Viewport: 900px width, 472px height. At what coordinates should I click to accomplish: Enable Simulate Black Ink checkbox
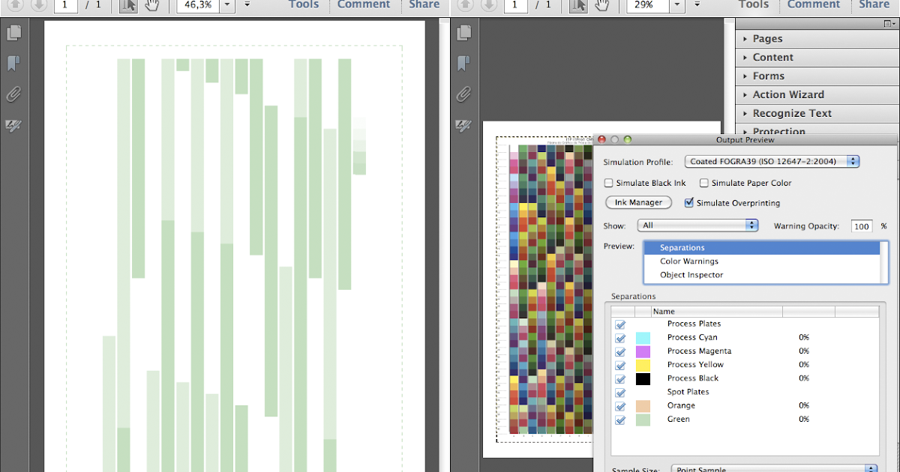click(608, 183)
